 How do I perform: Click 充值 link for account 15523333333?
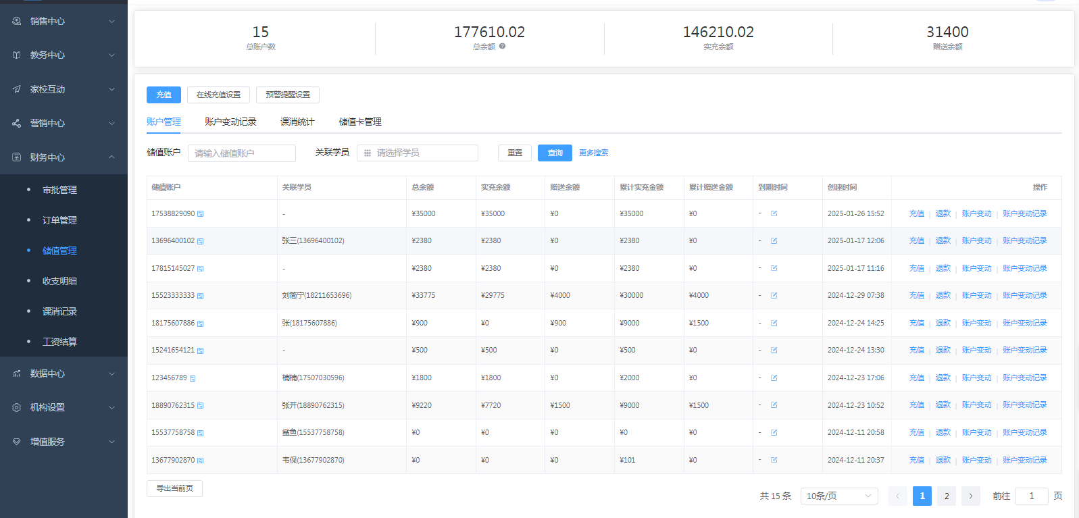917,295
